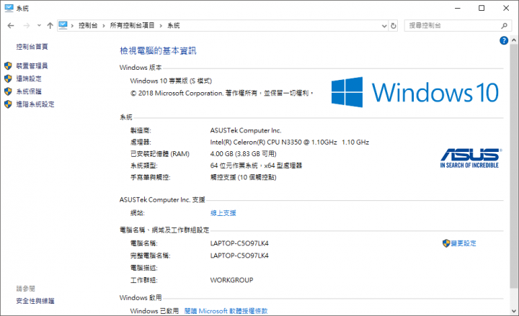
Task: Click the vertical scrollbar thumb
Action: (514, 166)
